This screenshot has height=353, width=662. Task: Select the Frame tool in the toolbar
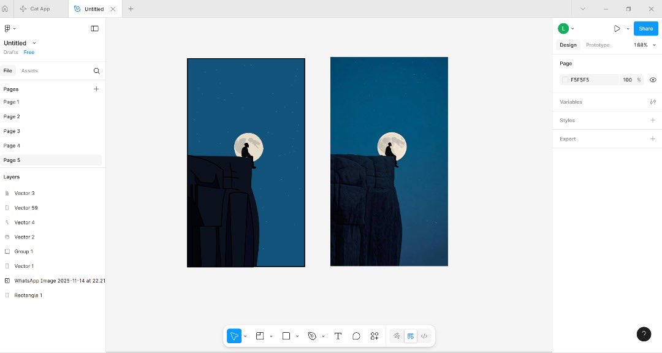(x=260, y=336)
